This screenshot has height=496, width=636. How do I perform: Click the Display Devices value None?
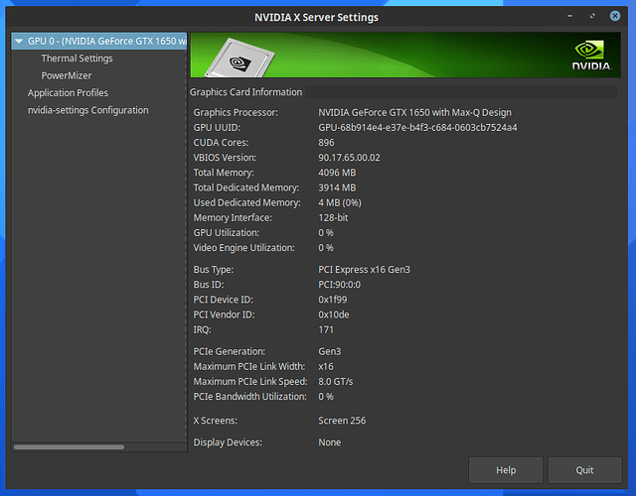[329, 442]
